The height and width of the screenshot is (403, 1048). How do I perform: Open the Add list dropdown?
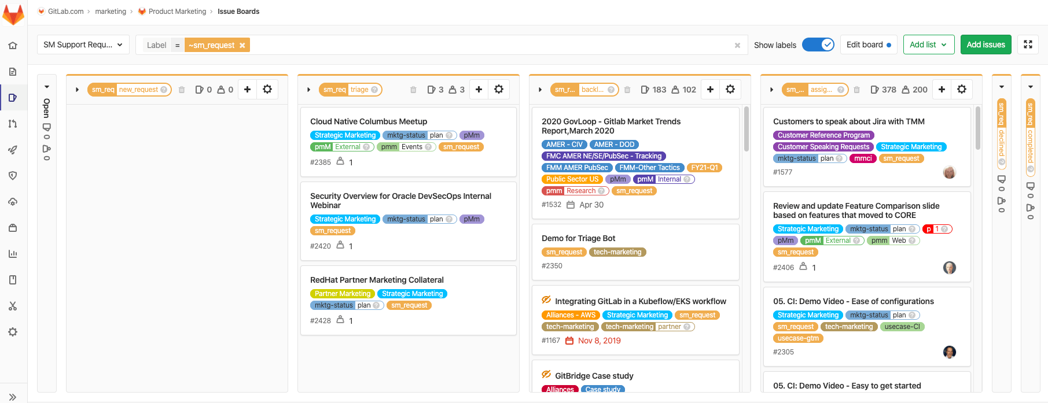(x=928, y=45)
